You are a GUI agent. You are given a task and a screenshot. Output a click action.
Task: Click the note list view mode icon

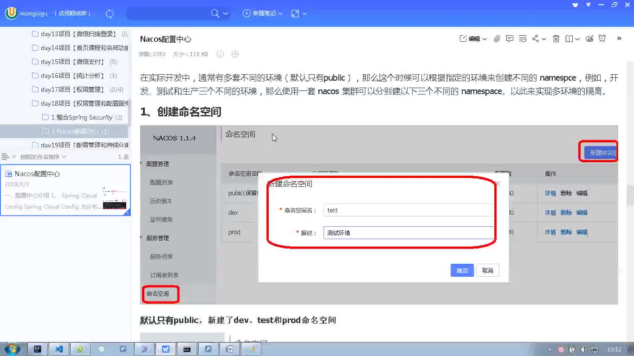pos(6,157)
